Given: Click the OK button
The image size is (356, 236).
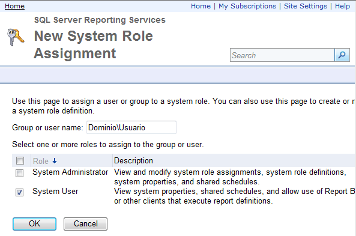Looking at the screenshot, I should tap(34, 224).
